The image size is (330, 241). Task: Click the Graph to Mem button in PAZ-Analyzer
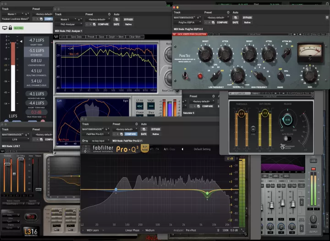116,37
